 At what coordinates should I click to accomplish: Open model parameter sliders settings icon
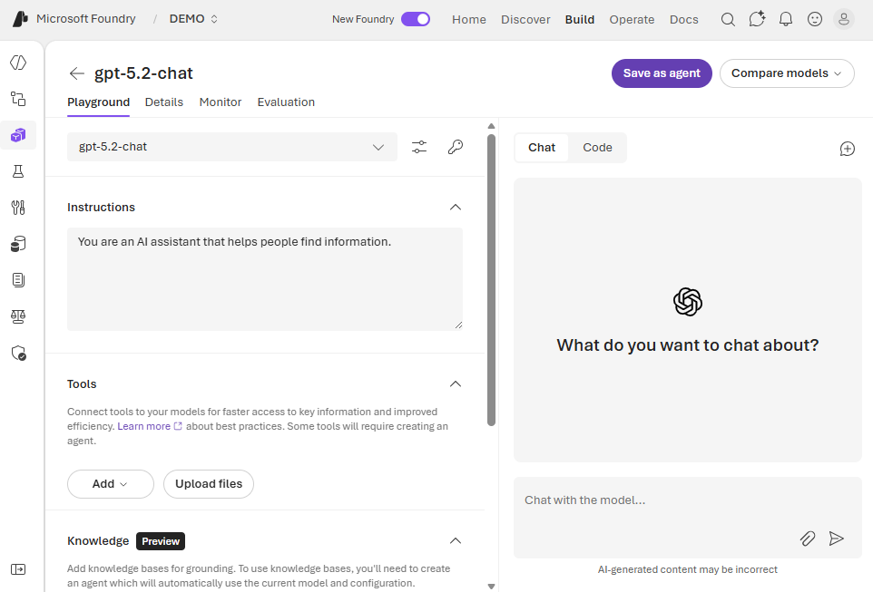tap(419, 147)
